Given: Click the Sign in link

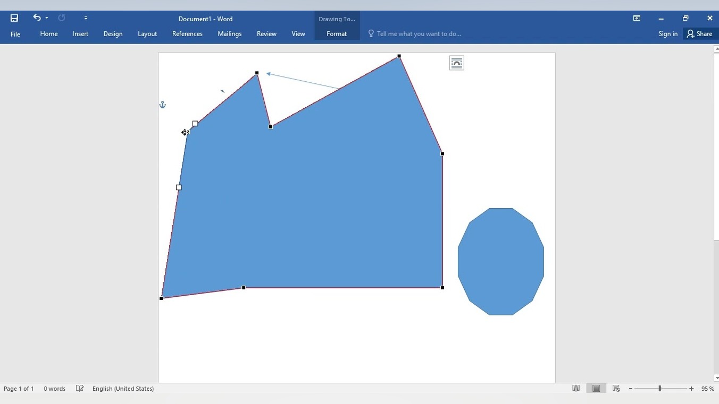Looking at the screenshot, I should [x=668, y=34].
